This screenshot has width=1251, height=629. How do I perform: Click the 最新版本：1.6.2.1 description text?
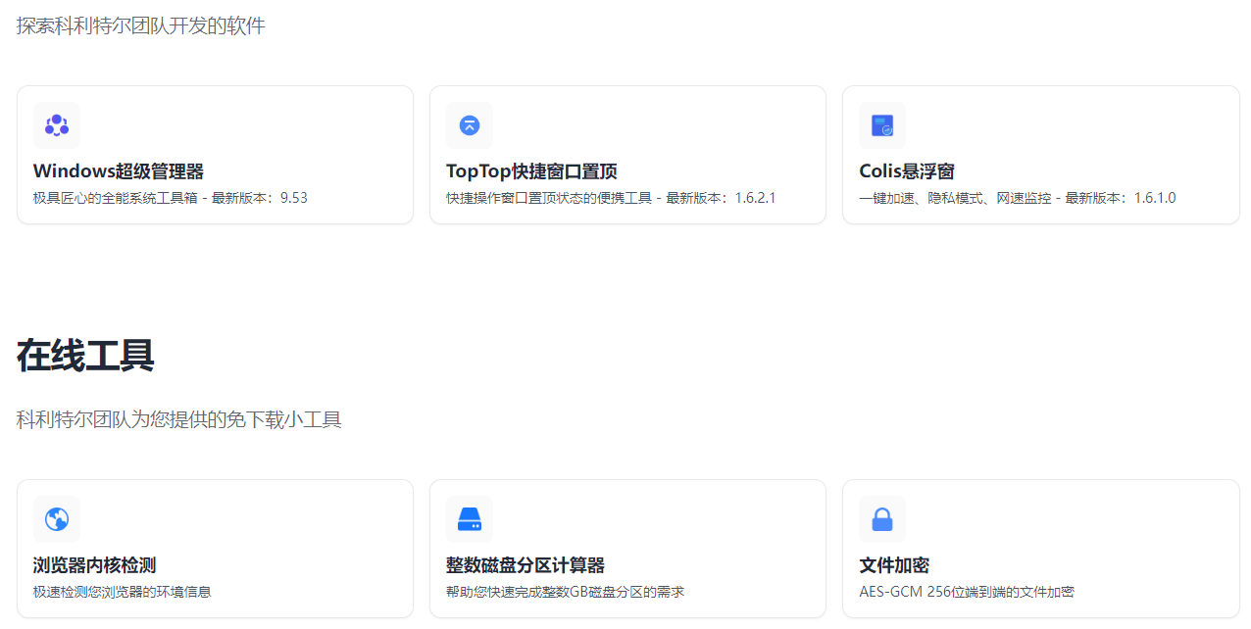[721, 198]
